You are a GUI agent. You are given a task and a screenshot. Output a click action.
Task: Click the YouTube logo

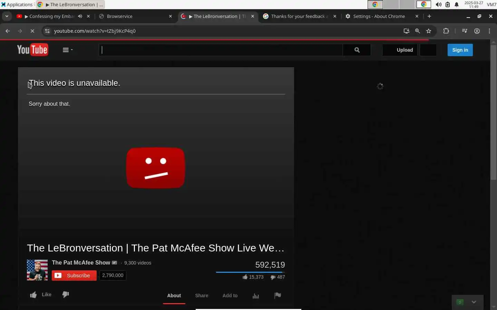coord(32,50)
